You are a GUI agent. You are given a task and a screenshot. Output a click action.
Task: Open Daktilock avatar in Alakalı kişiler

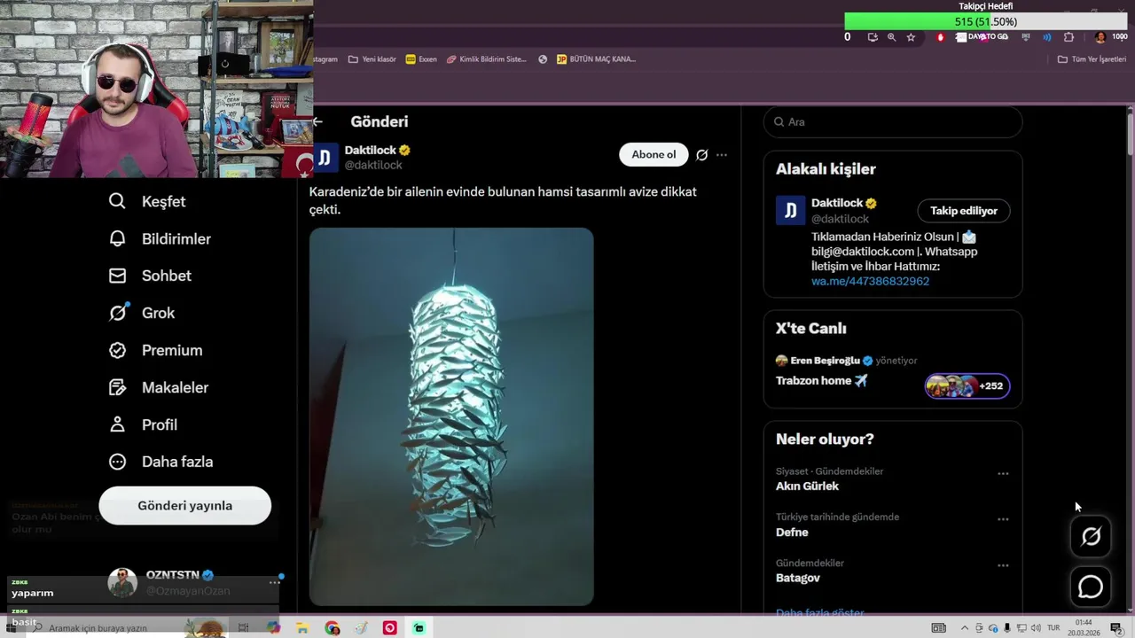(790, 210)
